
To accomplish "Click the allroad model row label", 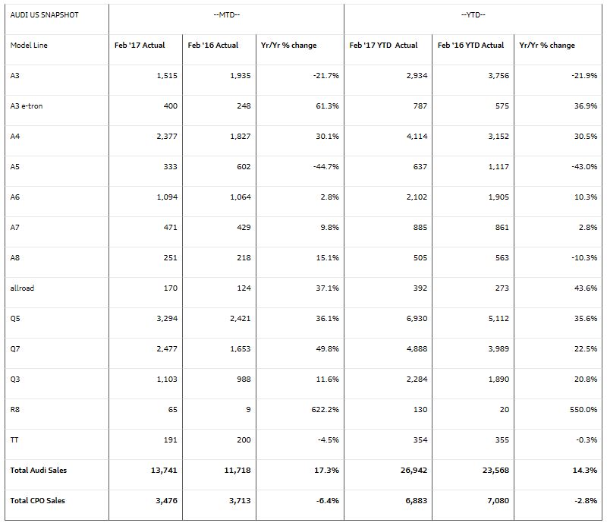I will 23,288.
